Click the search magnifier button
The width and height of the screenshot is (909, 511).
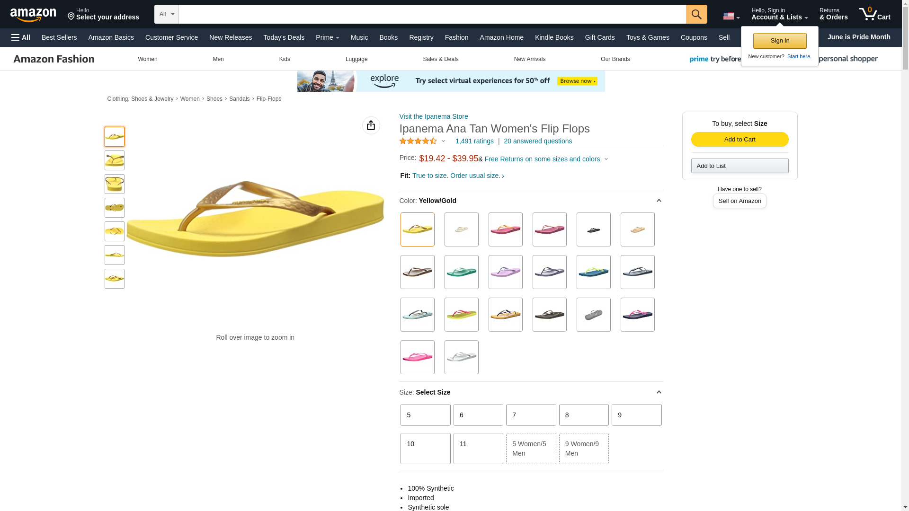(696, 14)
